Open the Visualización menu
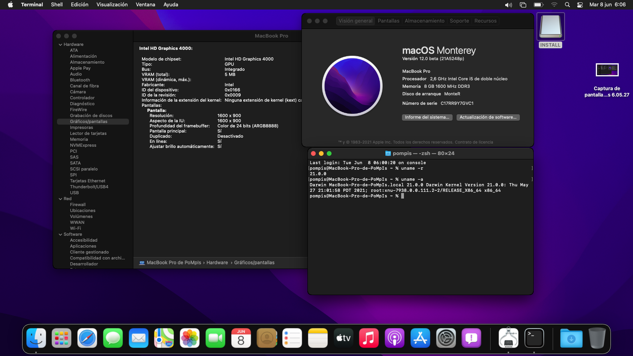The width and height of the screenshot is (633, 356). 112,4
